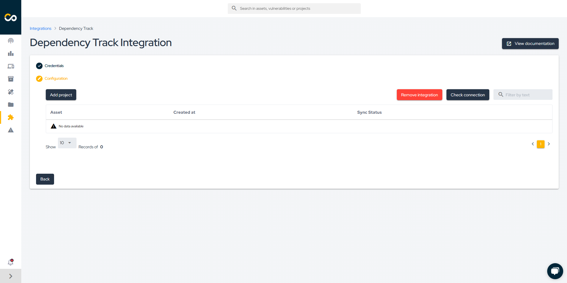This screenshot has height=283, width=567.
Task: Sort by Created at column header
Action: click(184, 112)
